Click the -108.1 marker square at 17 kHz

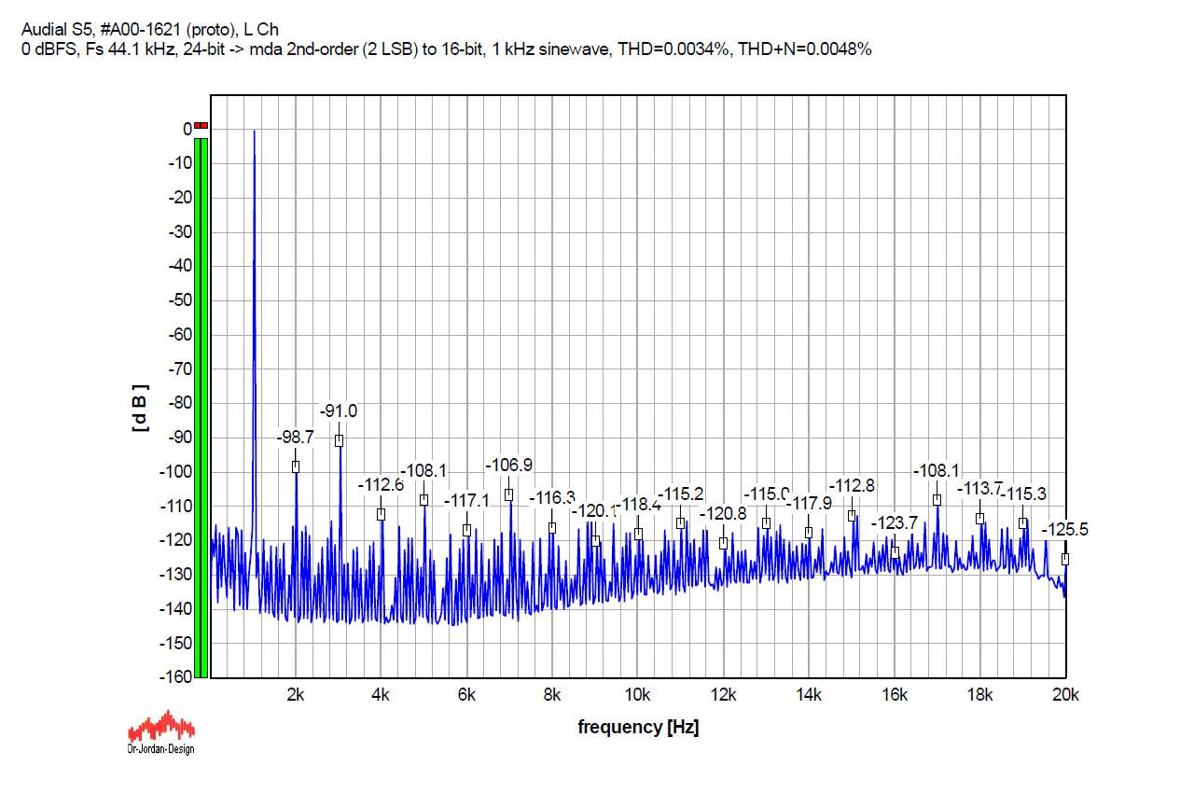pos(937,500)
